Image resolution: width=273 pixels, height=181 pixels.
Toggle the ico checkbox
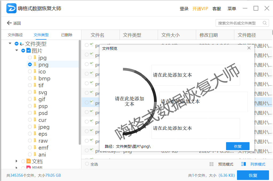click(30, 71)
